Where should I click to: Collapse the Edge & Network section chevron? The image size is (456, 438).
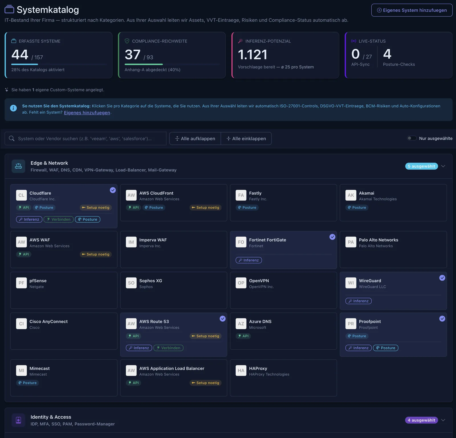point(443,166)
